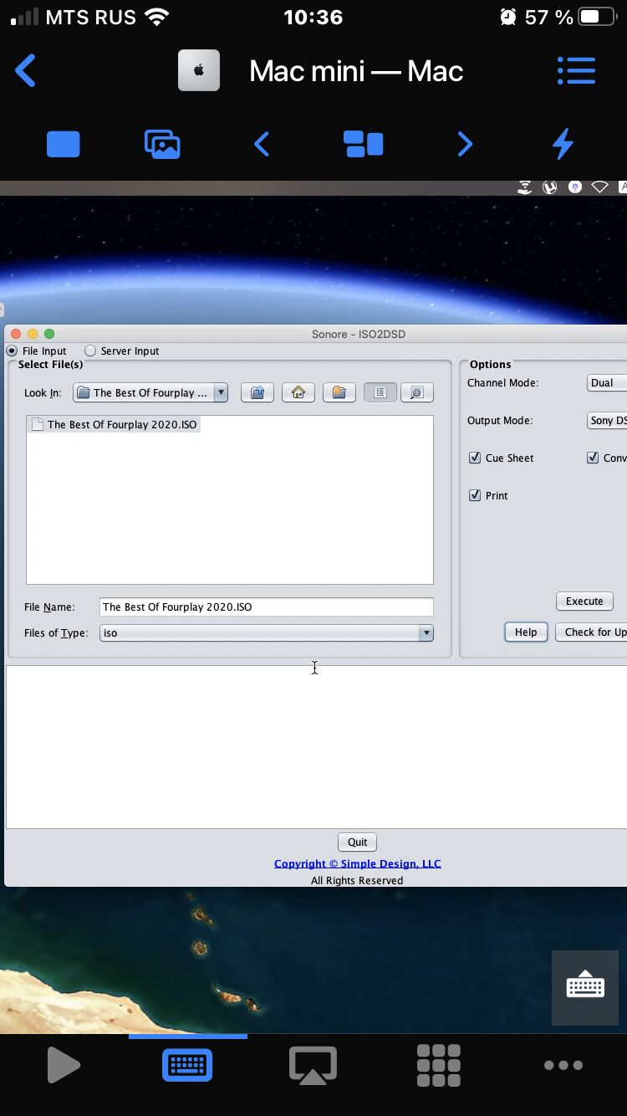Open the Channel Mode Dual dropdown
Image resolution: width=627 pixels, height=1116 pixels.
pyautogui.click(x=607, y=382)
